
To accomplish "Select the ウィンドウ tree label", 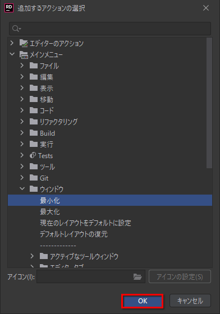I will pyautogui.click(x=52, y=189).
